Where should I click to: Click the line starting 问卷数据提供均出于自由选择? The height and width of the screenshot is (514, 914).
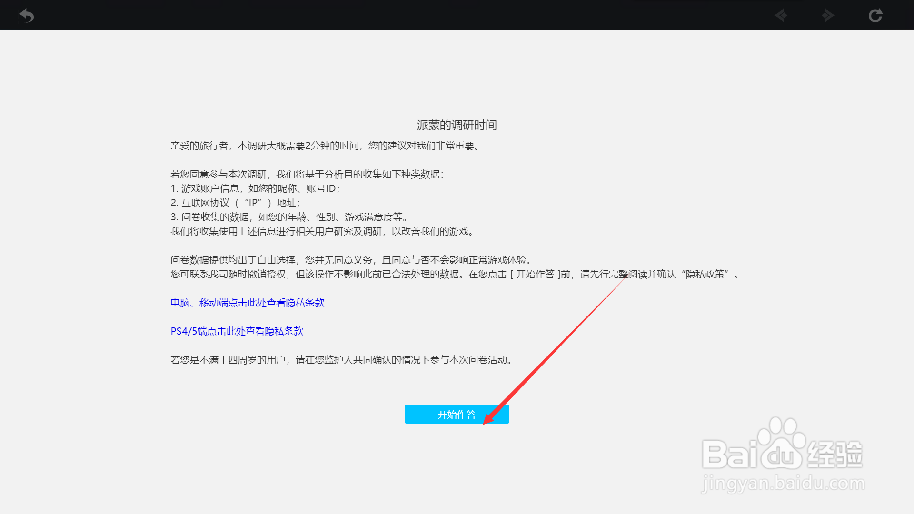(351, 260)
